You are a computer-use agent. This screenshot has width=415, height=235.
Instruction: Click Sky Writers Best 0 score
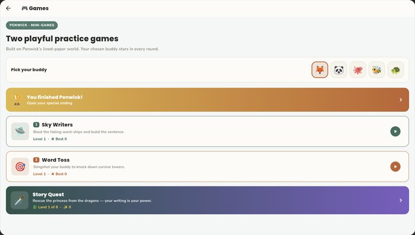[59, 139]
